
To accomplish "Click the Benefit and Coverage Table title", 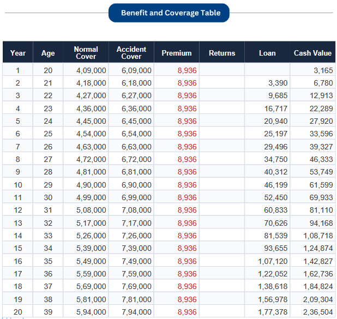I will click(168, 13).
